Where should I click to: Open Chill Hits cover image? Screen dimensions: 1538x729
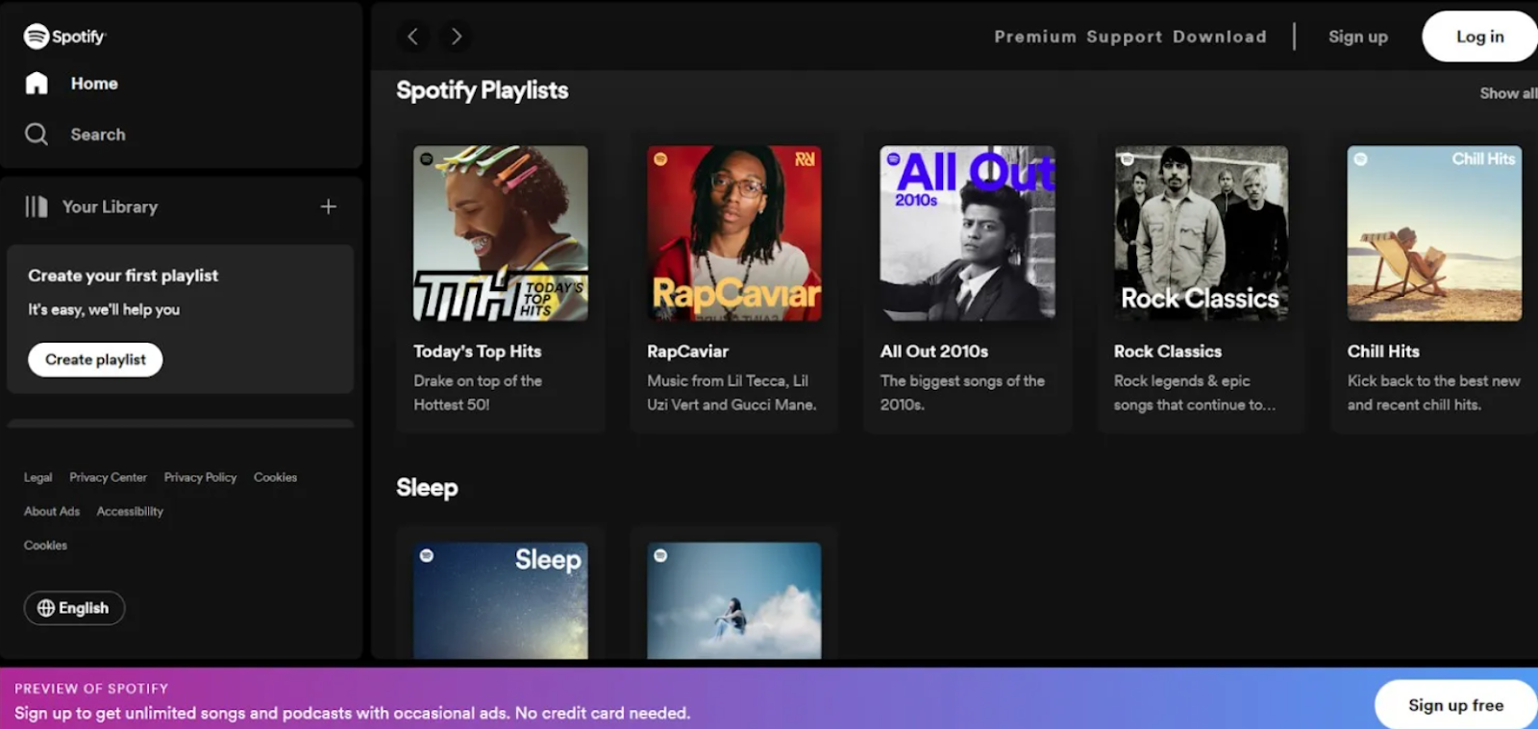1434,233
